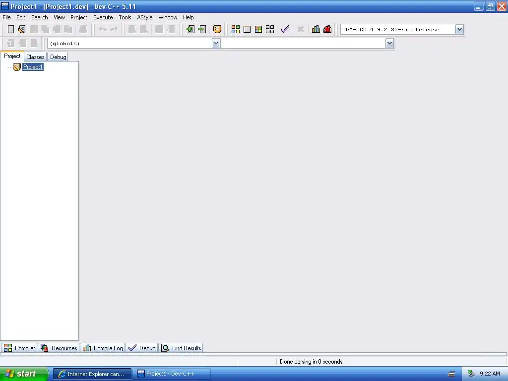Select Project1 node in project tree
Screen dimensions: 508x381
pos(33,67)
